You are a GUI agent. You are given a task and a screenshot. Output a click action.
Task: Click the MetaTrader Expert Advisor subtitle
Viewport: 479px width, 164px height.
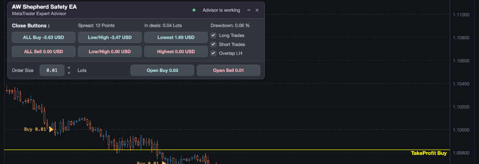click(x=39, y=14)
